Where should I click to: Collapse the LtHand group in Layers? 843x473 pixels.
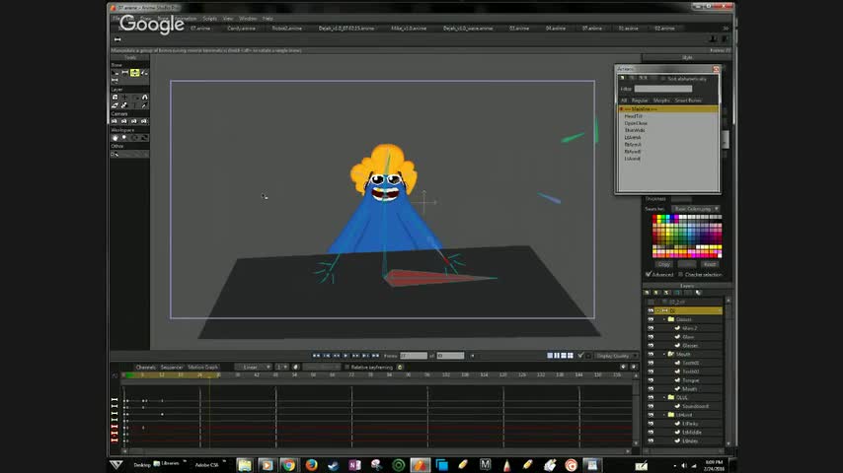pos(664,415)
